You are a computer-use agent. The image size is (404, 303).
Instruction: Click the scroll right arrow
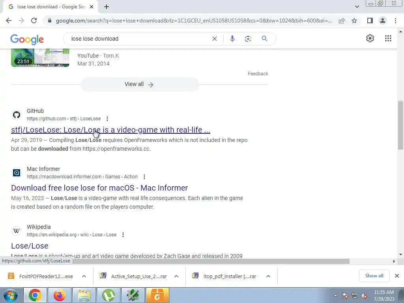394,261
